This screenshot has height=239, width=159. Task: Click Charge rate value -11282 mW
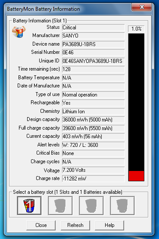(x=94, y=178)
